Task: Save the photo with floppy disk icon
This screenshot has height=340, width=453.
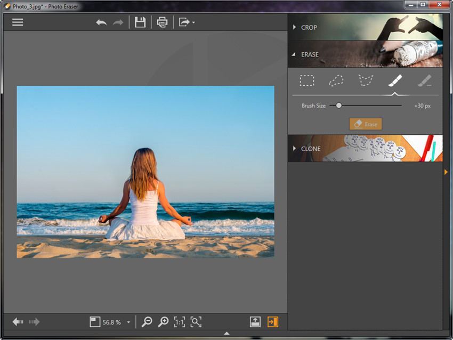Action: pos(140,22)
